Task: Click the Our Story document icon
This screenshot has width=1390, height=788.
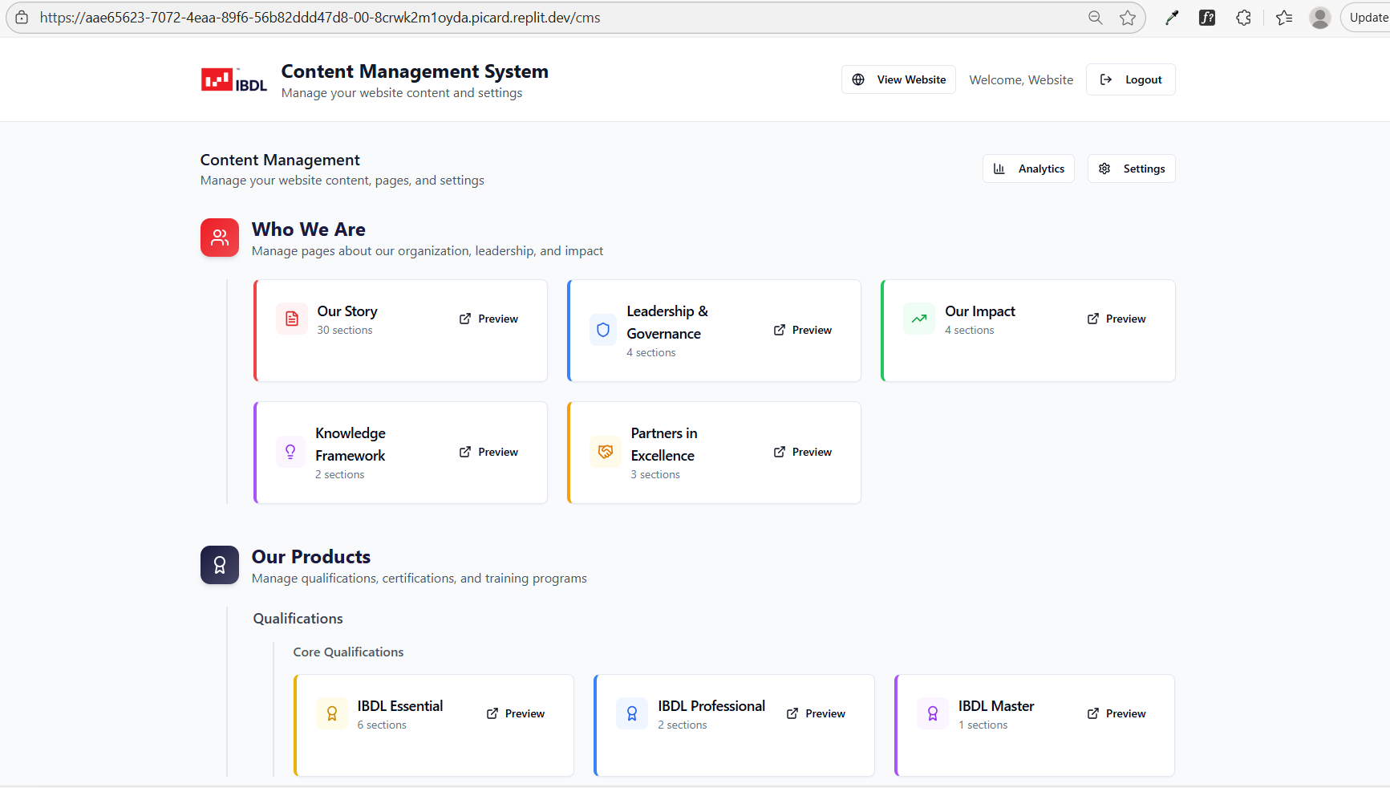Action: click(x=292, y=319)
